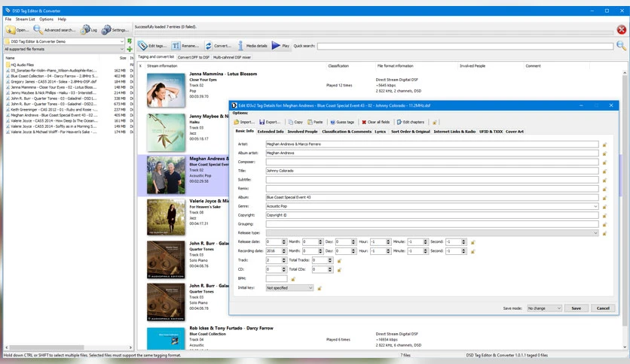The width and height of the screenshot is (630, 364).
Task: Toggle the lock icon beside Copyright field
Action: (604, 216)
